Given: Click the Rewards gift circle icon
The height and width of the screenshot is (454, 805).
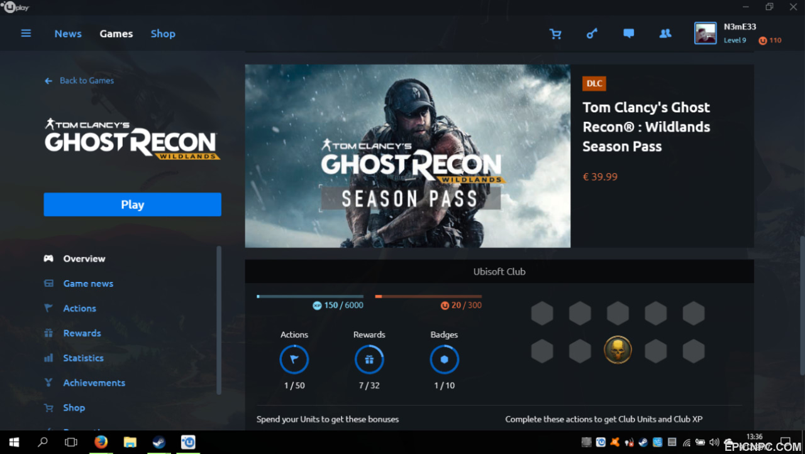Looking at the screenshot, I should [x=369, y=360].
